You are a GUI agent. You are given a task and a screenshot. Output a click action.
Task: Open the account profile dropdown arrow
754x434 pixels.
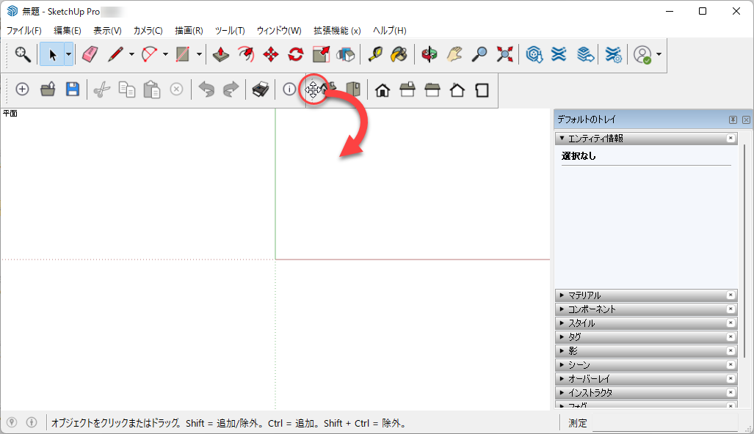pyautogui.click(x=659, y=54)
